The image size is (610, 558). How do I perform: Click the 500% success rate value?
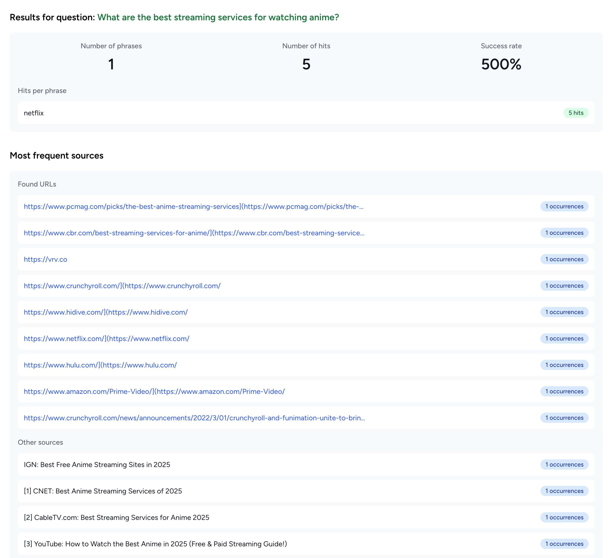(501, 64)
